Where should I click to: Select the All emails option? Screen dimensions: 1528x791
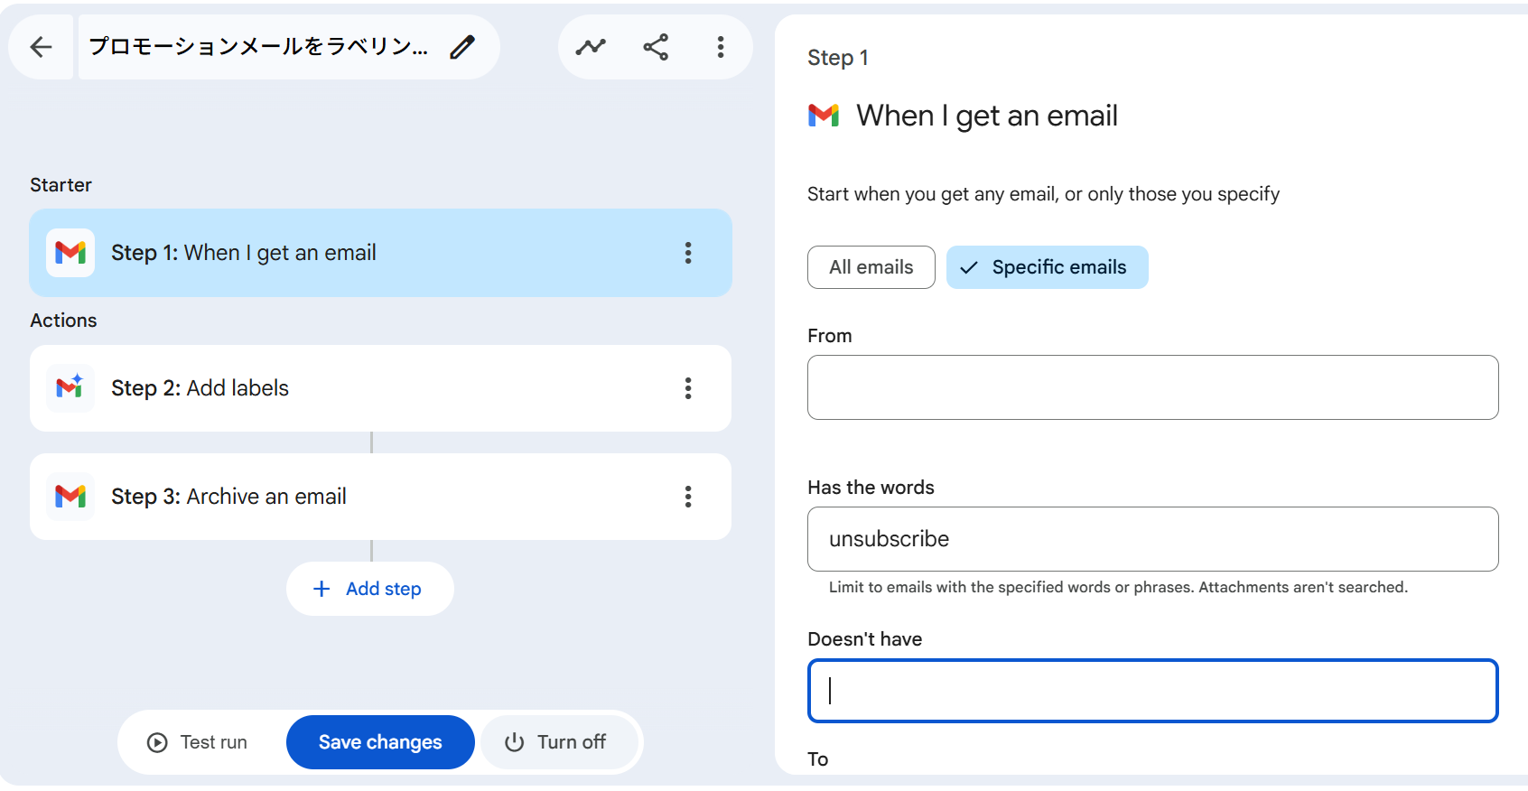pos(871,267)
